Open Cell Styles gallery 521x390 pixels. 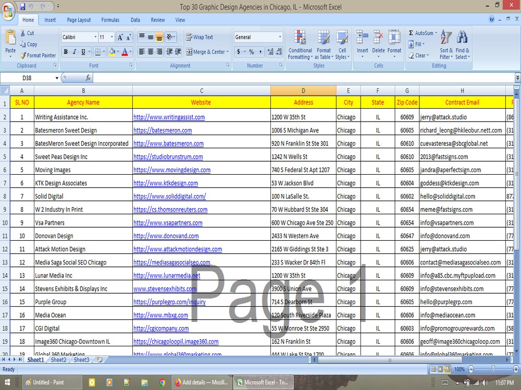point(342,45)
